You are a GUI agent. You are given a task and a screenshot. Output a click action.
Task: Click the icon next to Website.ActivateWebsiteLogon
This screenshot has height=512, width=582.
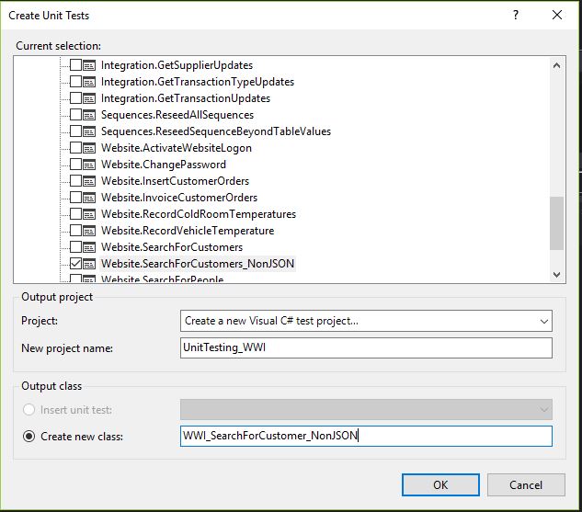(89, 148)
